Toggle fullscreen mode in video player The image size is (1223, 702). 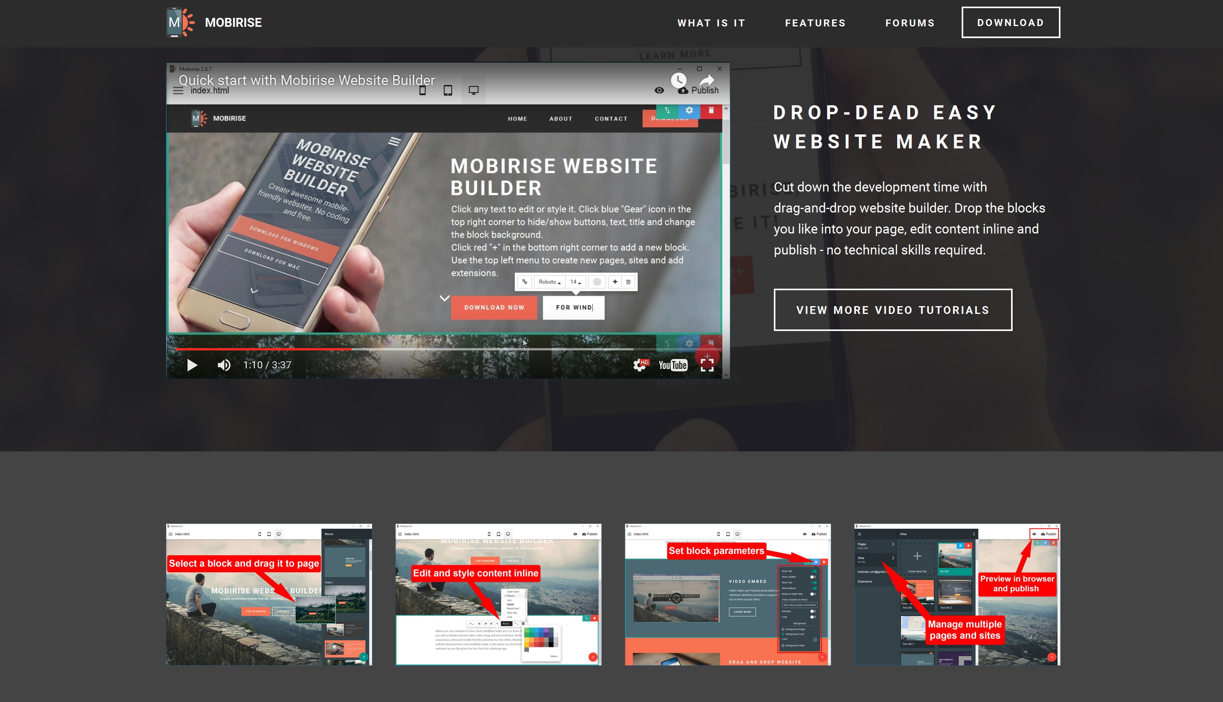coord(707,364)
